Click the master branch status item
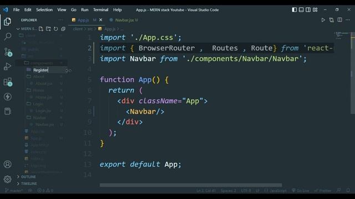 [x=14, y=191]
